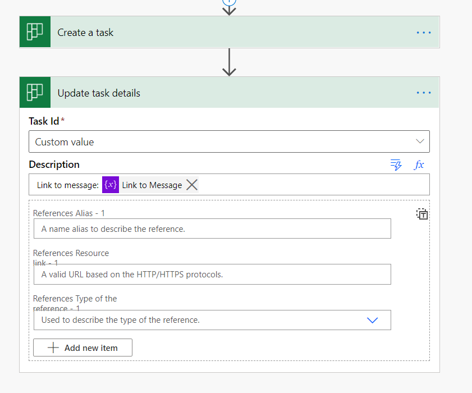Viewport: 472px width, 393px height.
Task: Collapse the Update task details header
Action: coord(224,93)
